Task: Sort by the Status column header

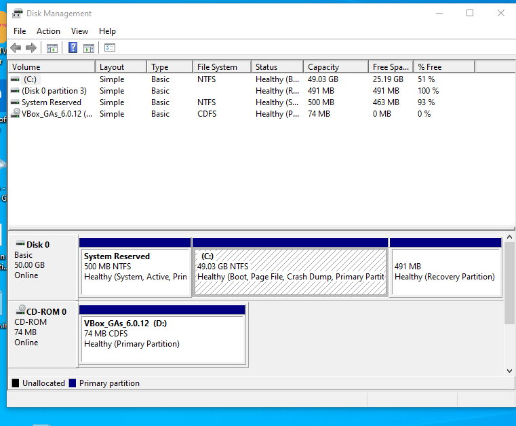Action: 277,67
